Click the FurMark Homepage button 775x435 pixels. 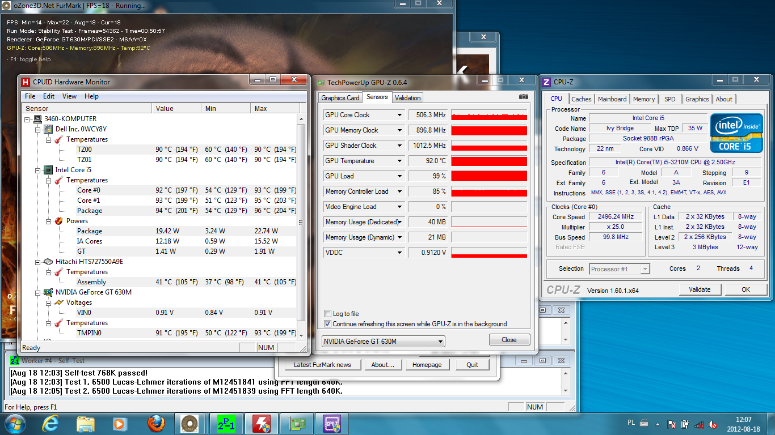[x=427, y=365]
